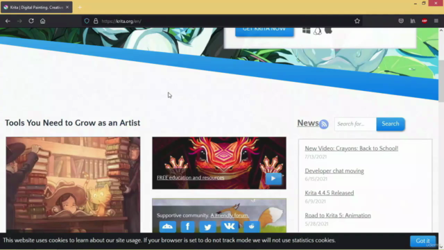The height and width of the screenshot is (250, 444).
Task: Open Krita's Reddit icon
Action: [251, 226]
